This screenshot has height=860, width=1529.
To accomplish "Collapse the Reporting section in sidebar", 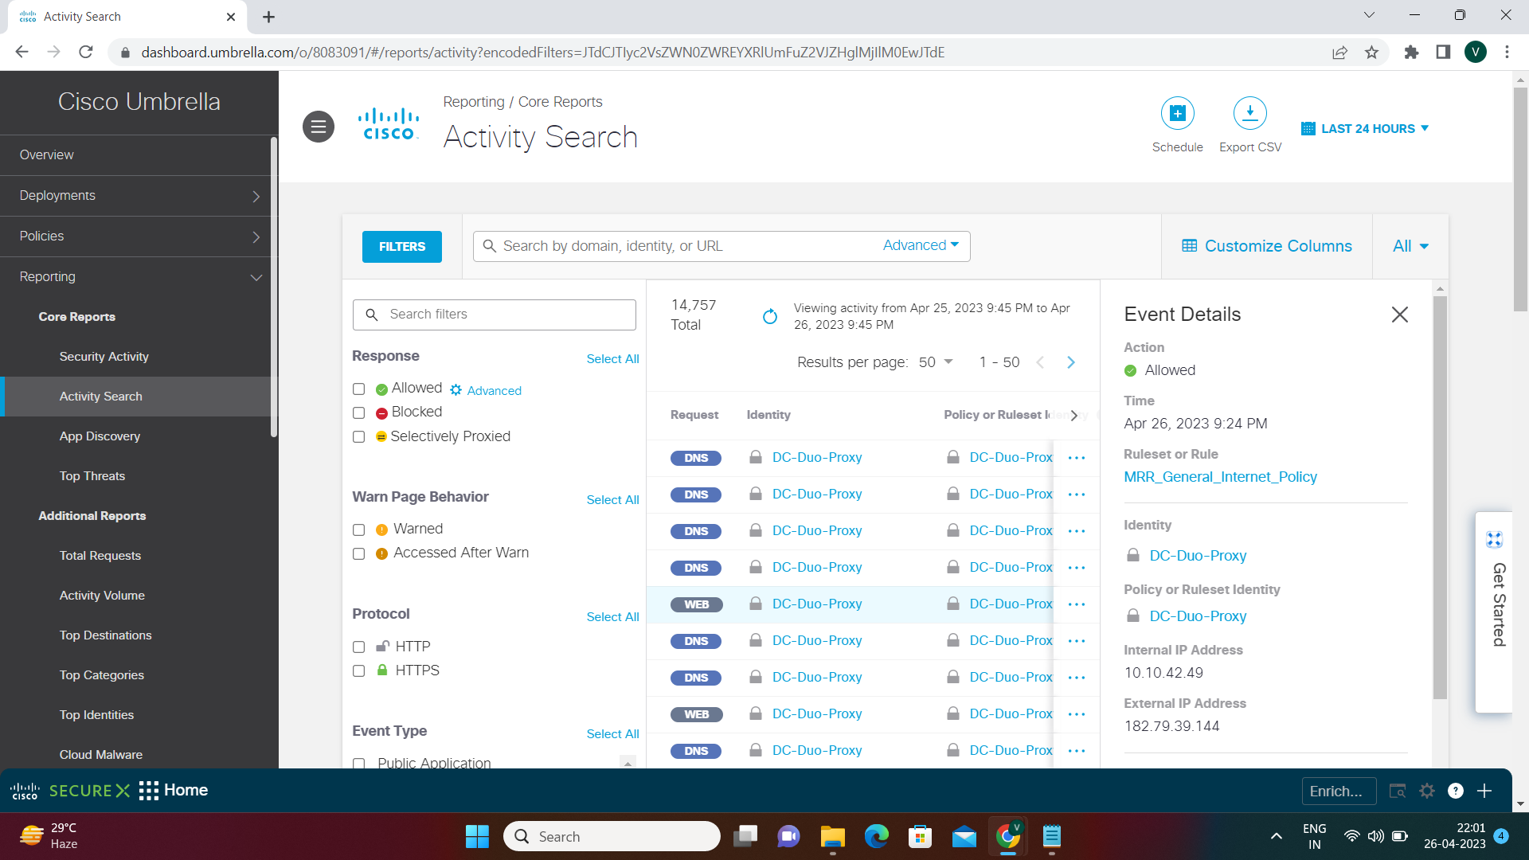I will [256, 277].
